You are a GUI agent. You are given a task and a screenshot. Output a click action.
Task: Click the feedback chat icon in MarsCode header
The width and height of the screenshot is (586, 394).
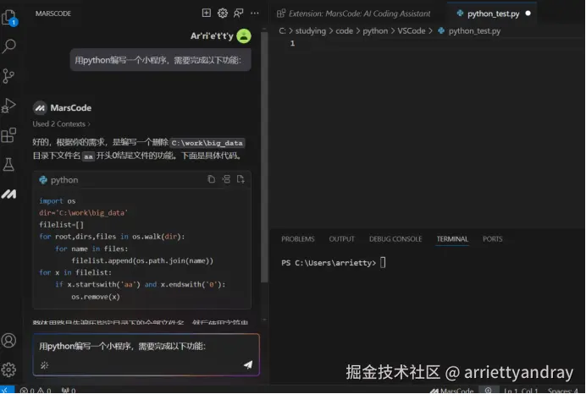tap(239, 14)
